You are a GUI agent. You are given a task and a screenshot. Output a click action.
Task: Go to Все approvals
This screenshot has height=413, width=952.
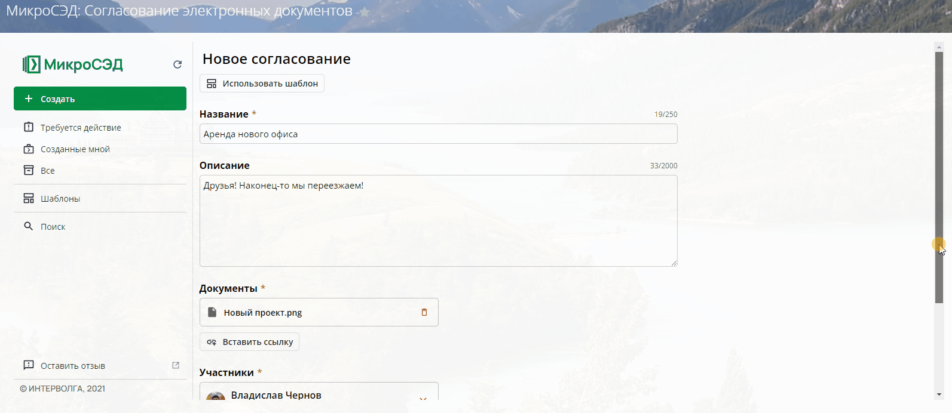click(48, 171)
